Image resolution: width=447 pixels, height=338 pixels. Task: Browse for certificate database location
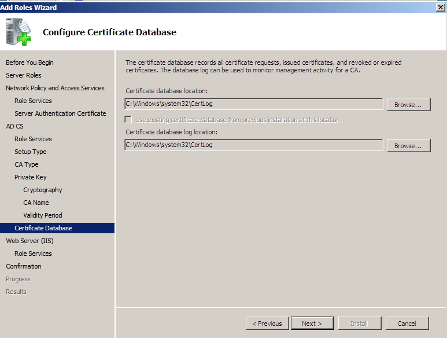408,105
